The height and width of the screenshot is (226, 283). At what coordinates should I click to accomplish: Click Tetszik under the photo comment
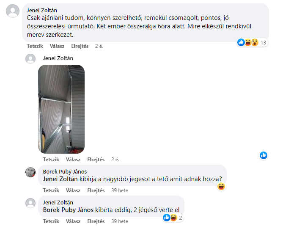tap(51, 160)
